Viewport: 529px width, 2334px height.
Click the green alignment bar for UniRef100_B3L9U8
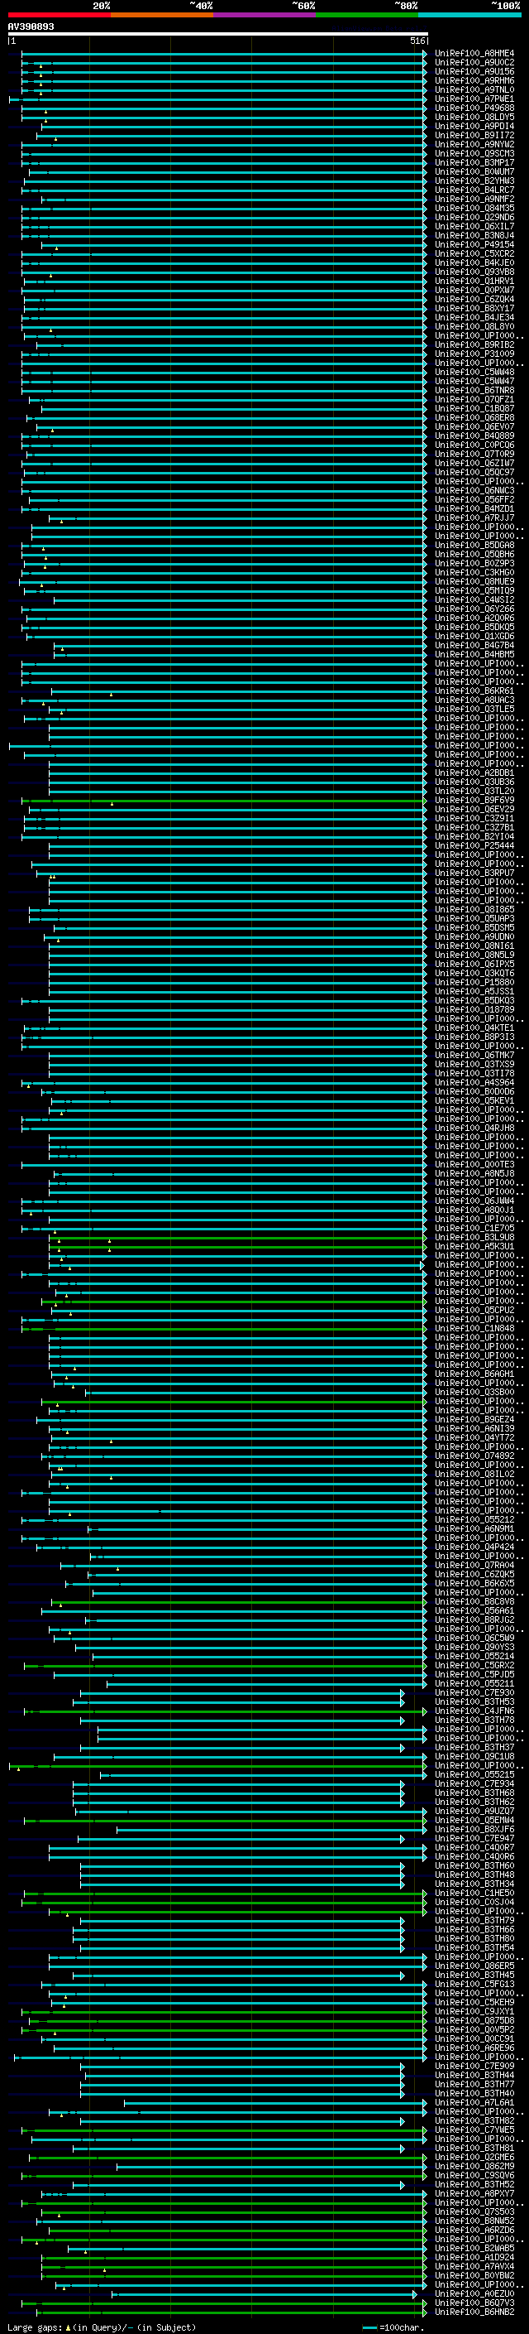coord(238,1238)
